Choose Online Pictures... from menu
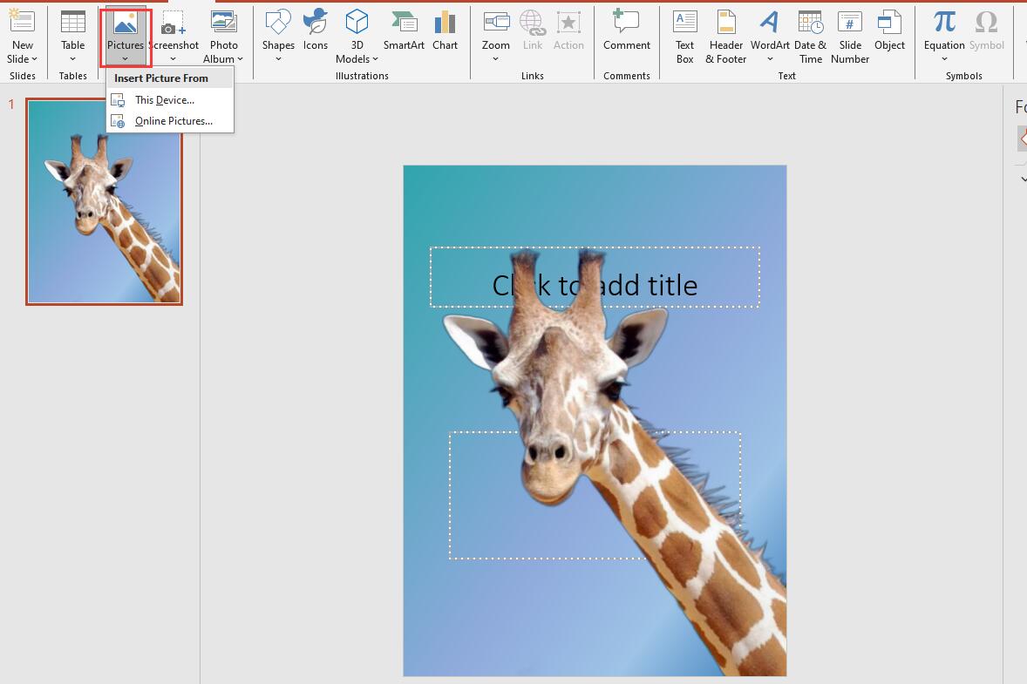 click(170, 121)
